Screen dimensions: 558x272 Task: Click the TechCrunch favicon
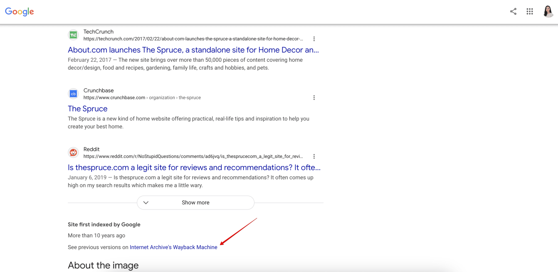(x=73, y=35)
